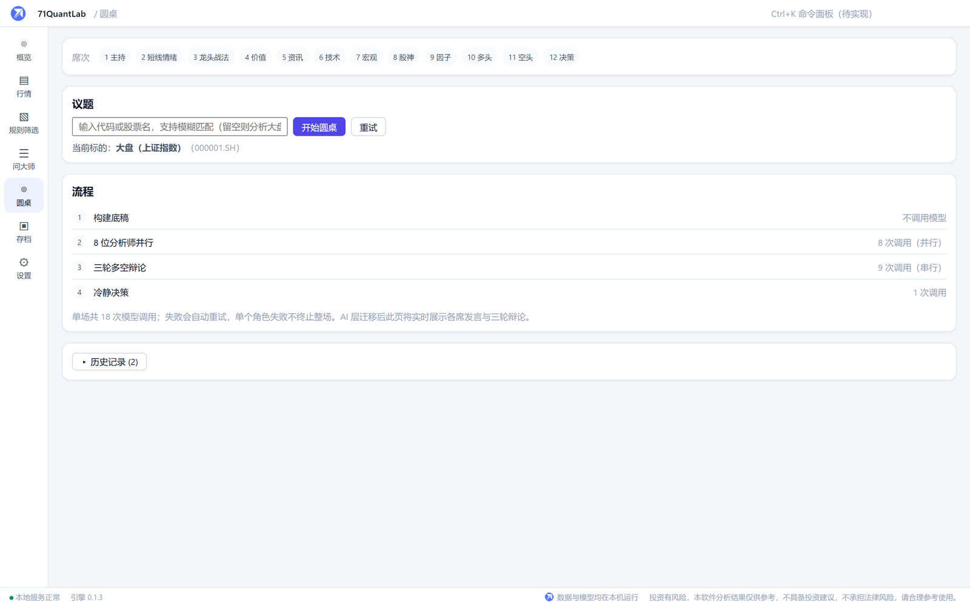This screenshot has height=606, width=970.
Task: Select seat chip 11 空头
Action: tap(520, 57)
